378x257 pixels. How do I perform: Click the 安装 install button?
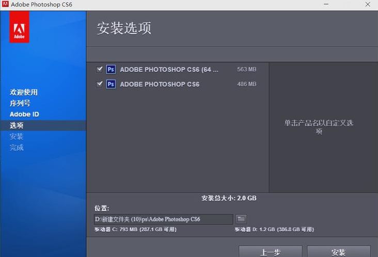(x=339, y=251)
